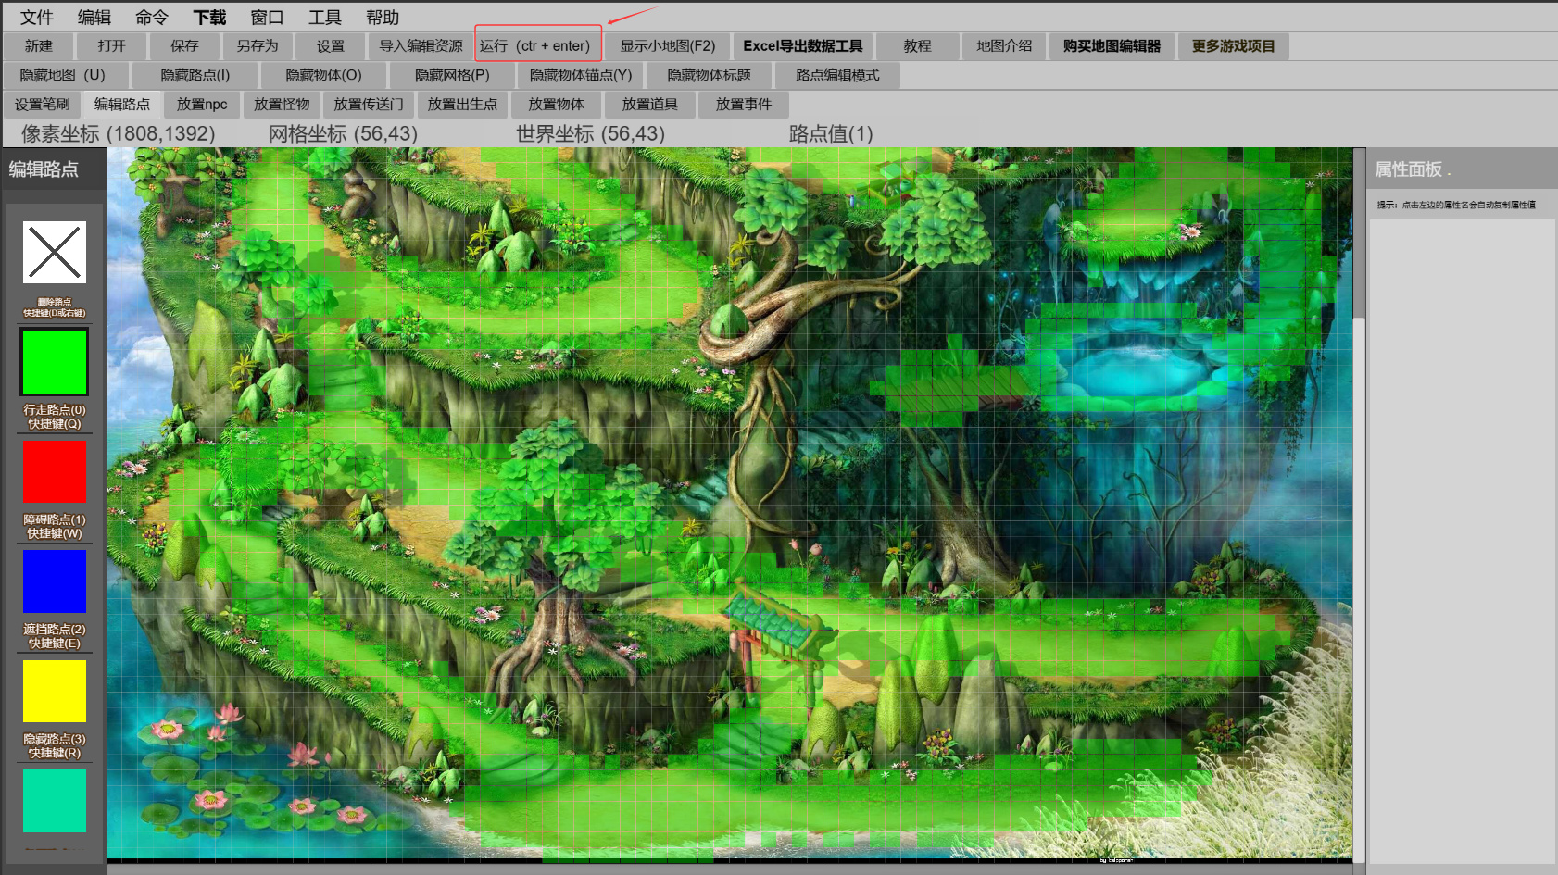Open the 教程 tutorial
Screen dimensions: 1558x875
[x=917, y=46]
